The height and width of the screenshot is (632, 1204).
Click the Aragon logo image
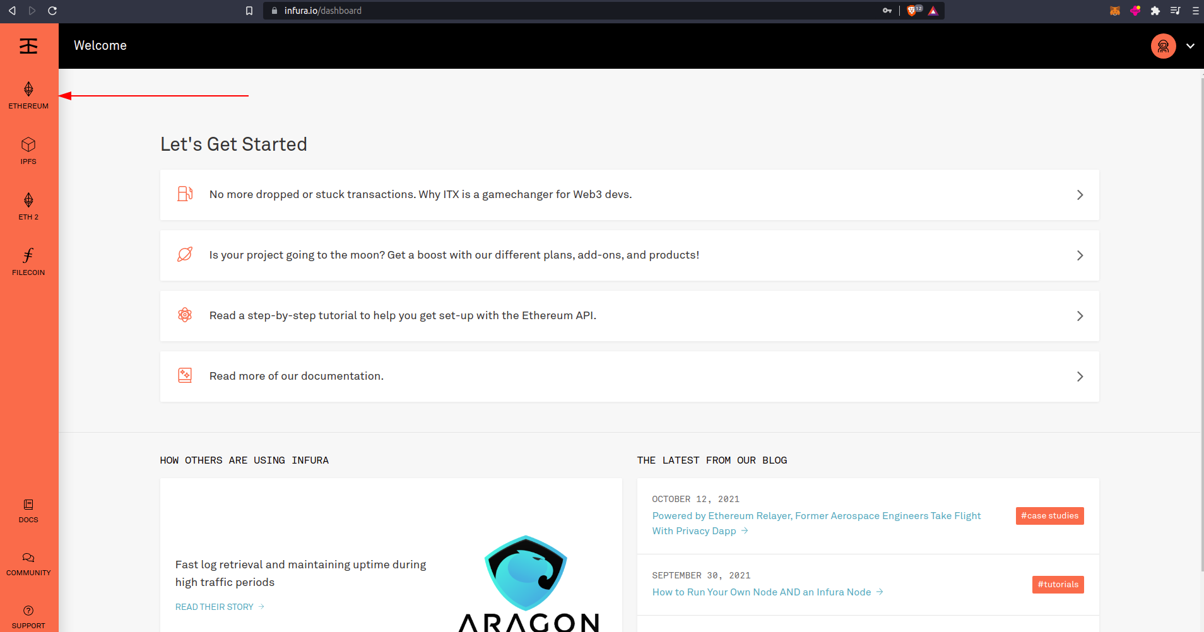[x=528, y=583]
